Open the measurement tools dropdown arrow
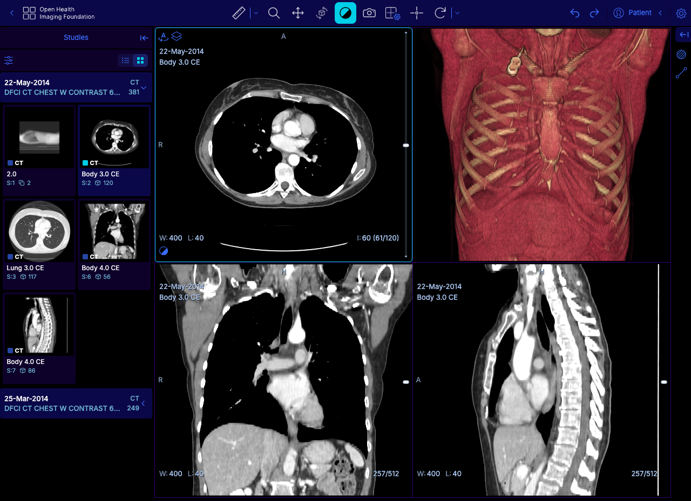The image size is (691, 501). (256, 13)
